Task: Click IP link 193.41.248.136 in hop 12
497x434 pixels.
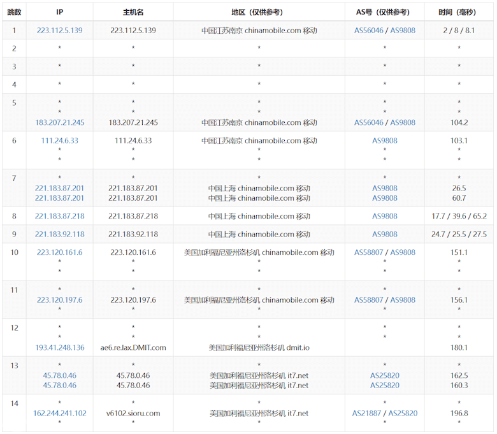Action: pos(59,347)
